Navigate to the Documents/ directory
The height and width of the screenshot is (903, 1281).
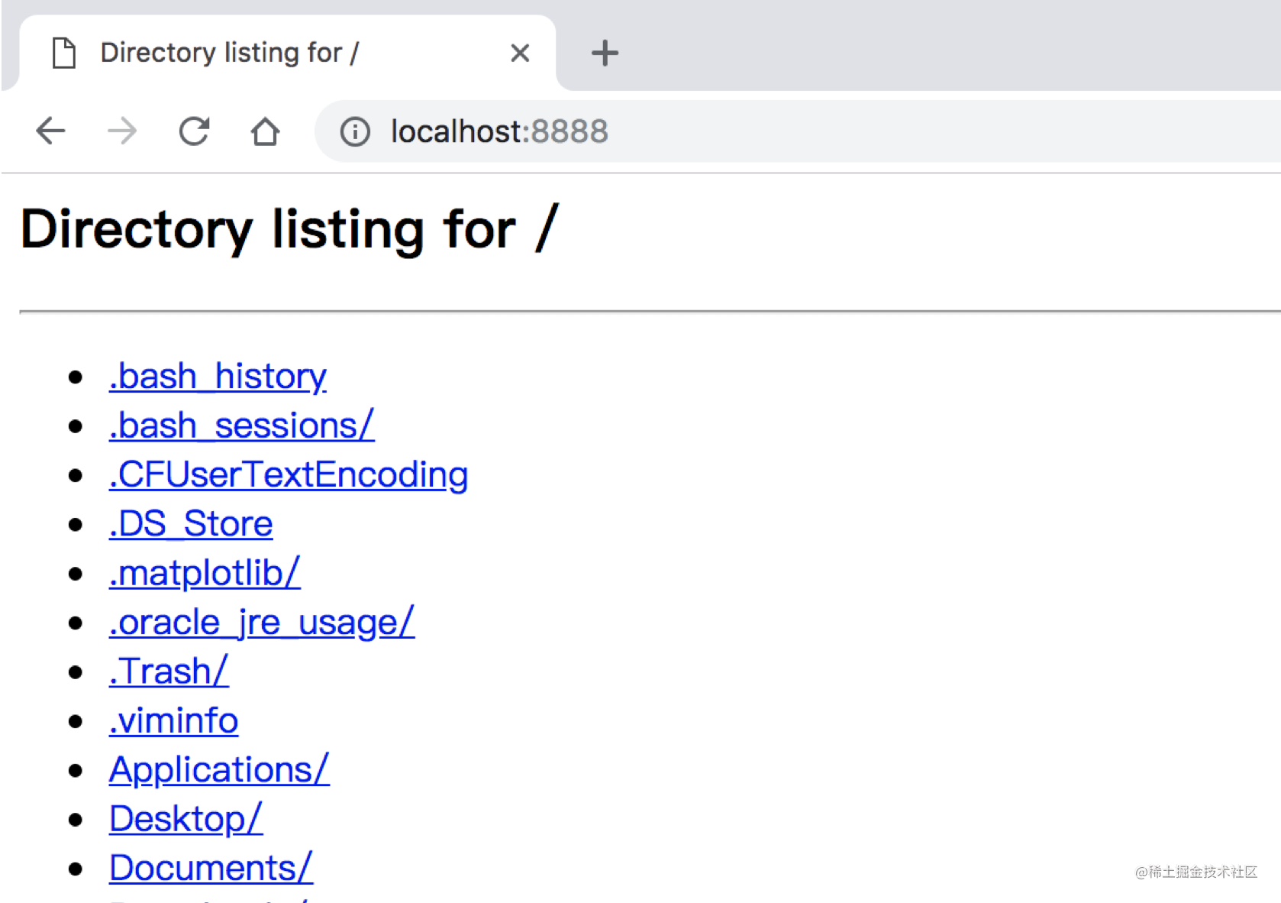click(x=211, y=868)
